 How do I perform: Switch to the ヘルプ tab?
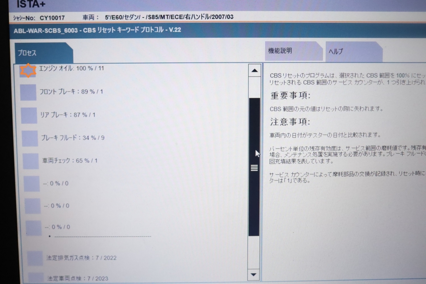[x=354, y=51]
